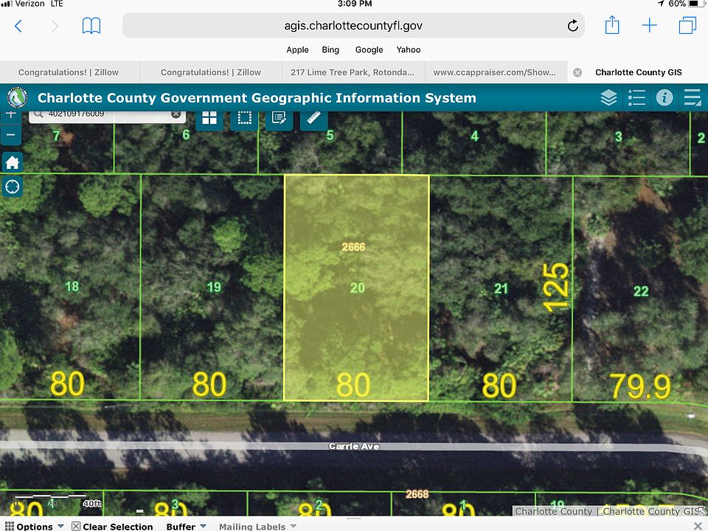Reload the page in Safari
Image resolution: width=708 pixels, height=531 pixels.
tap(572, 27)
